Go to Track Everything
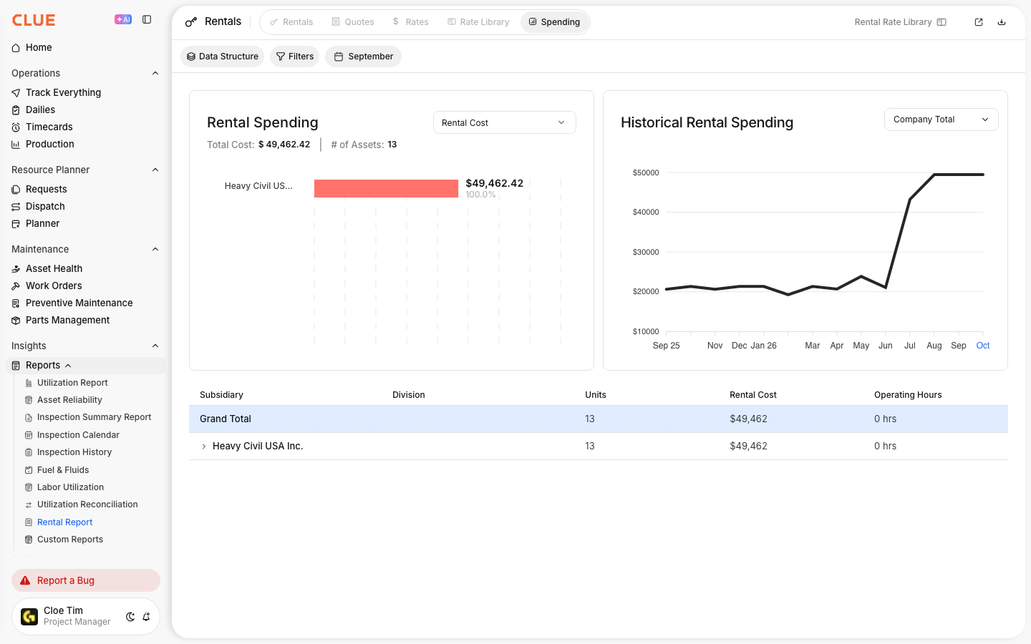1031x644 pixels. [63, 92]
